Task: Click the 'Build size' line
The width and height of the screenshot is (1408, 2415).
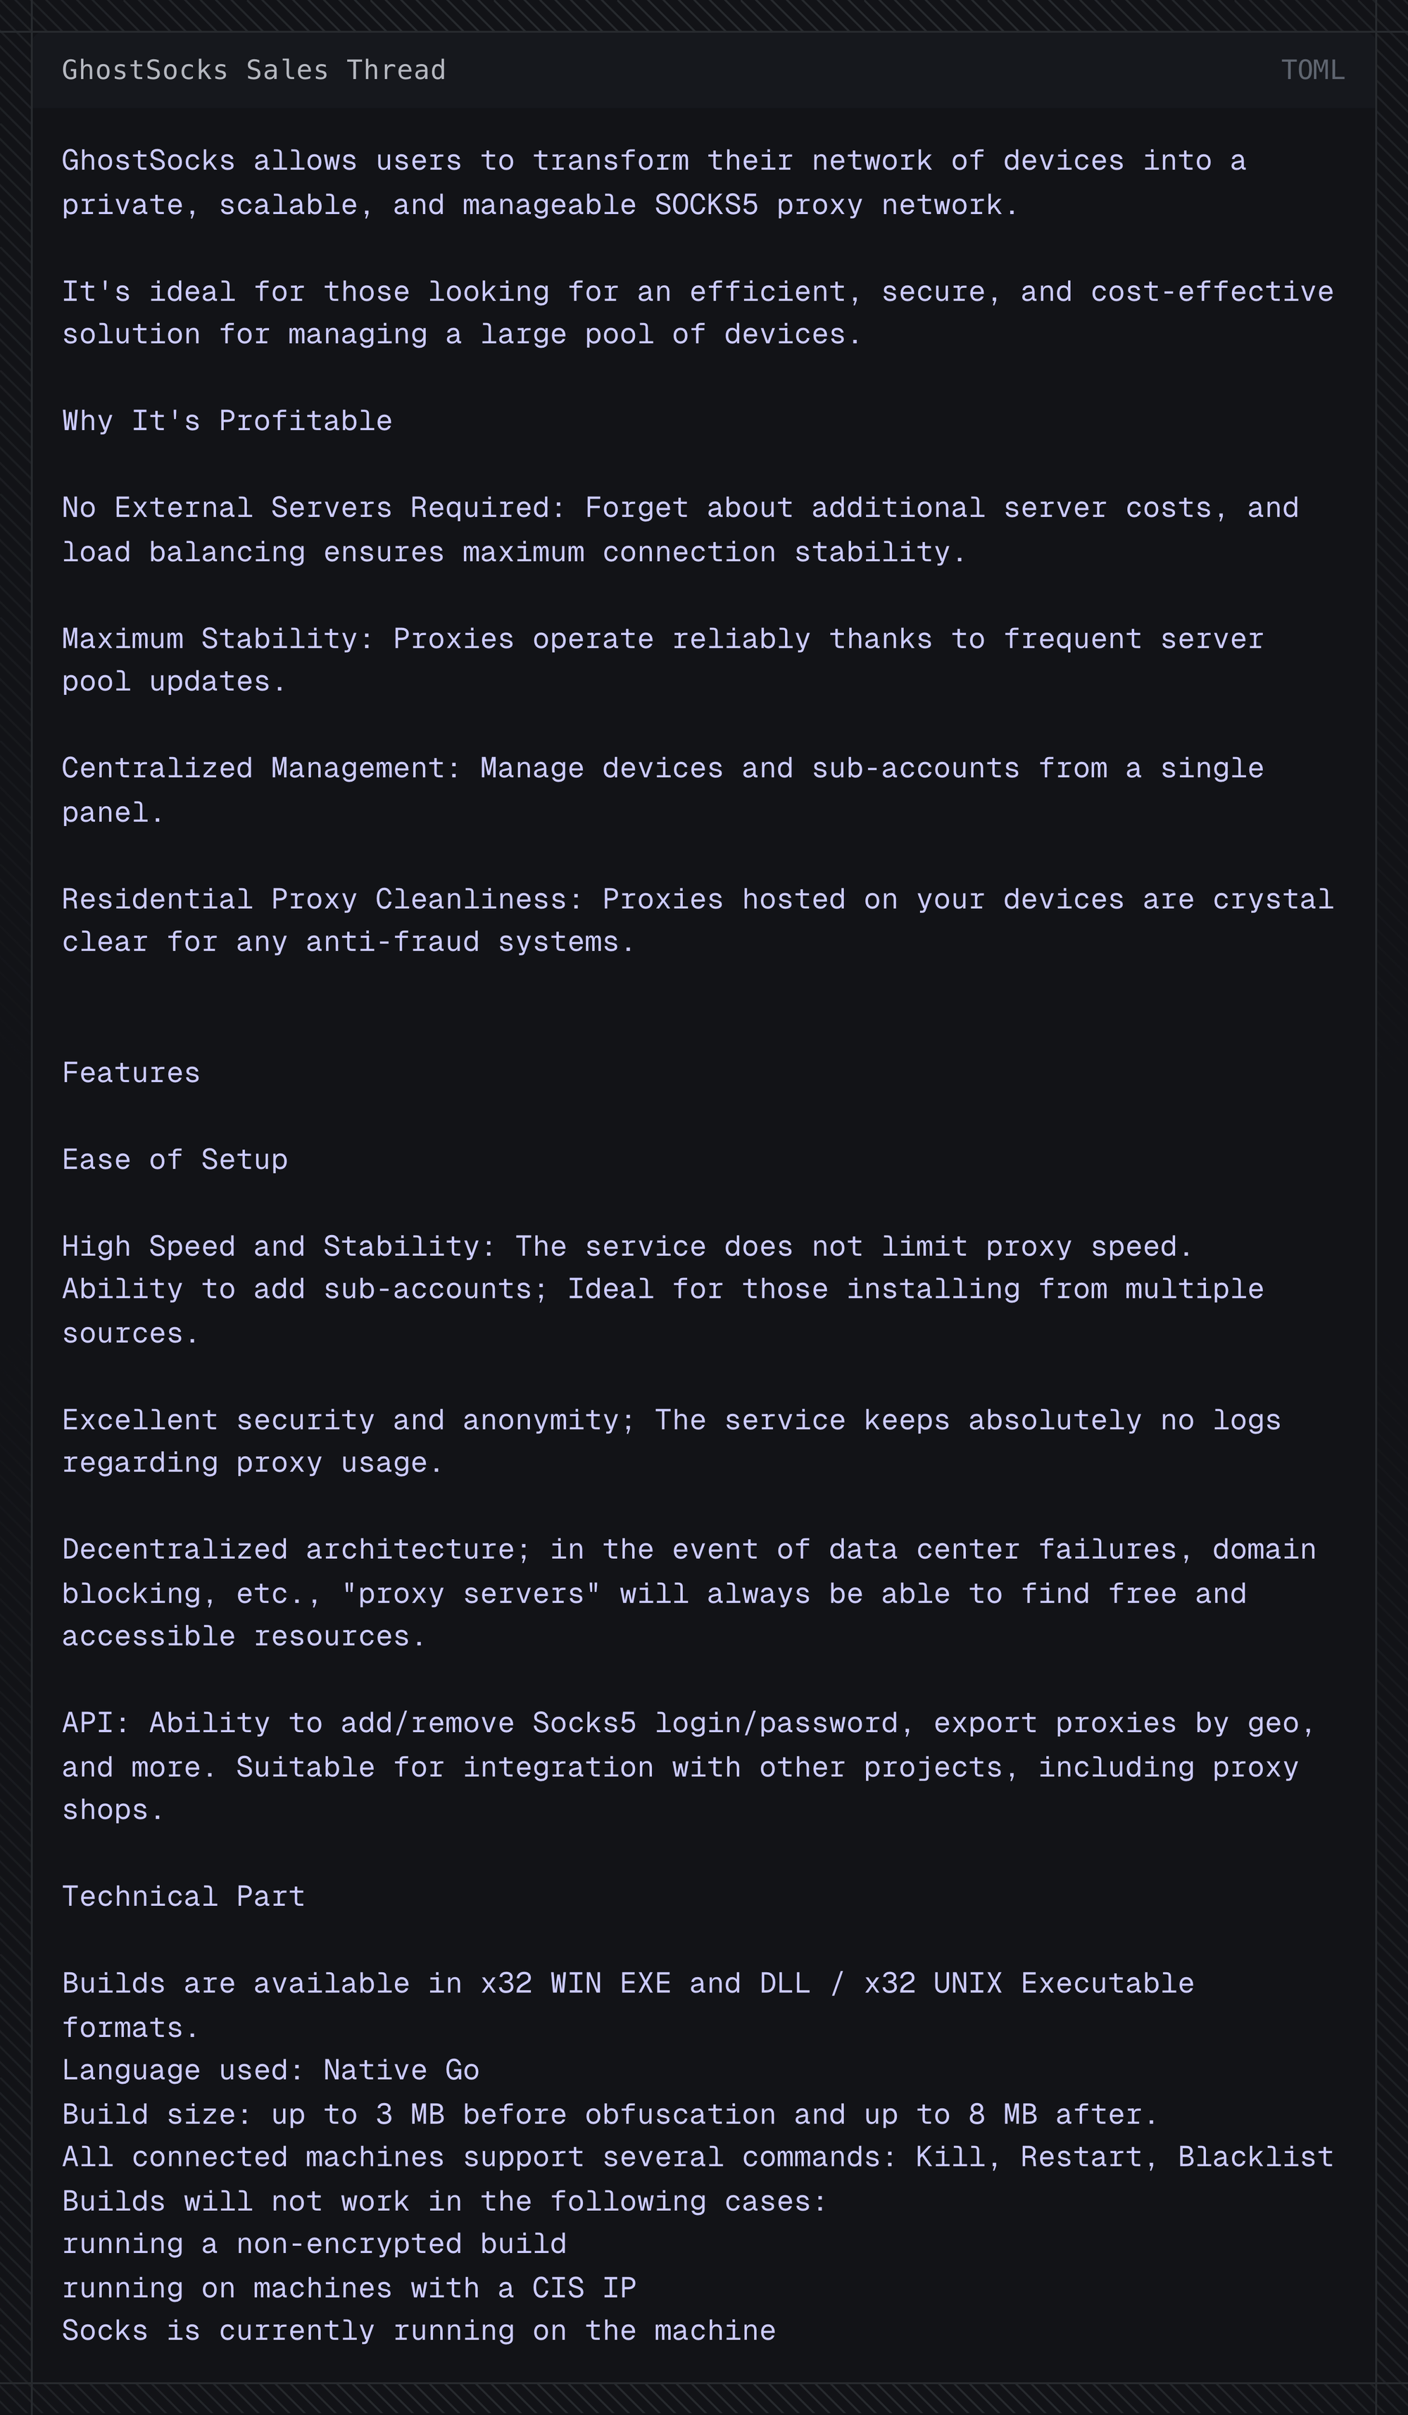Action: 610,2114
